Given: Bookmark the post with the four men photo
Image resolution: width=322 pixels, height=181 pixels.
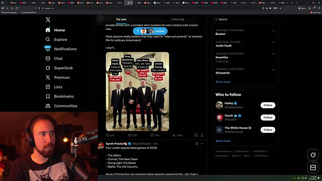Looking at the screenshot, I should click(x=196, y=135).
